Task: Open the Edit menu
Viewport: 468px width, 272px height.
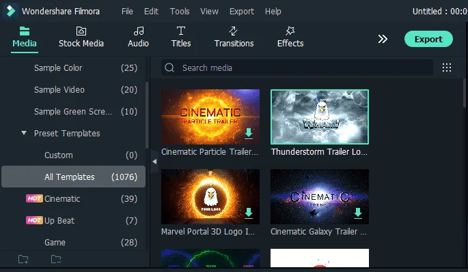Action: [x=151, y=12]
